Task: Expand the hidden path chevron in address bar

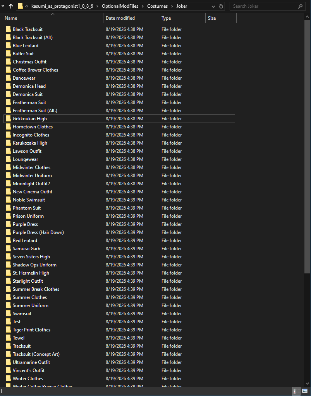Action: [x=27, y=6]
